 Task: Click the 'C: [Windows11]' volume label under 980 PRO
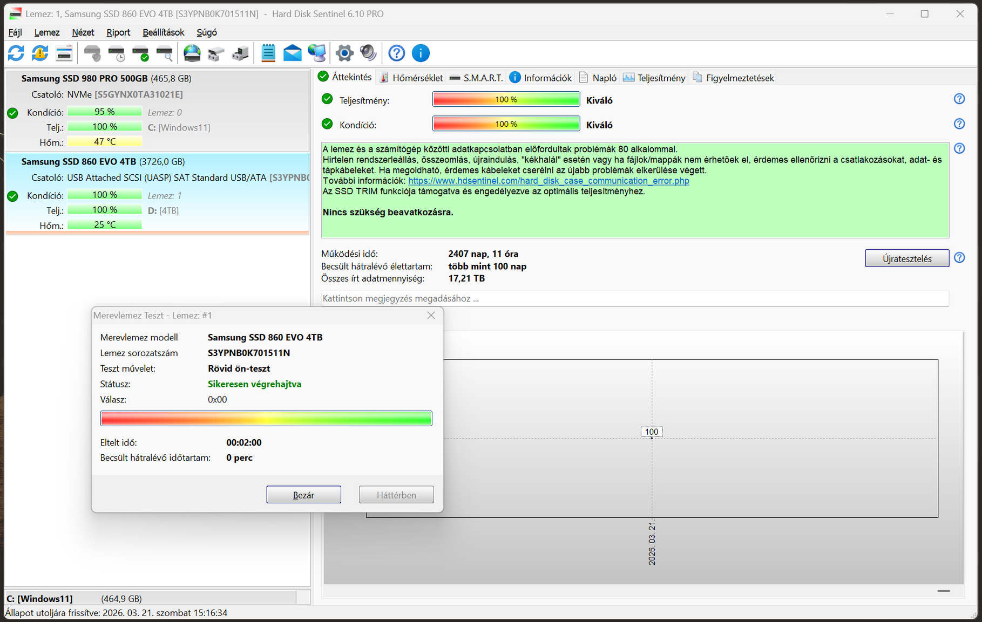[179, 127]
